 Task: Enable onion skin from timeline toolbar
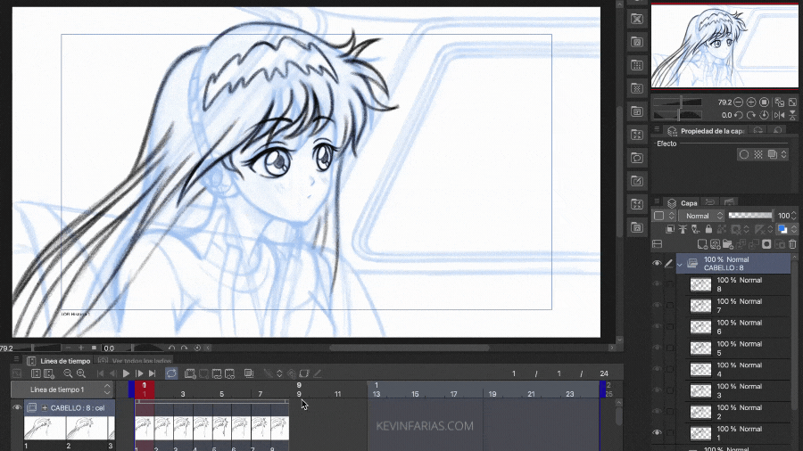249,373
